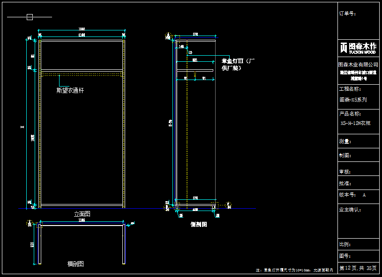Click the 业主确认 owner confirmation field
The width and height of the screenshot is (382, 277).
tap(350, 210)
